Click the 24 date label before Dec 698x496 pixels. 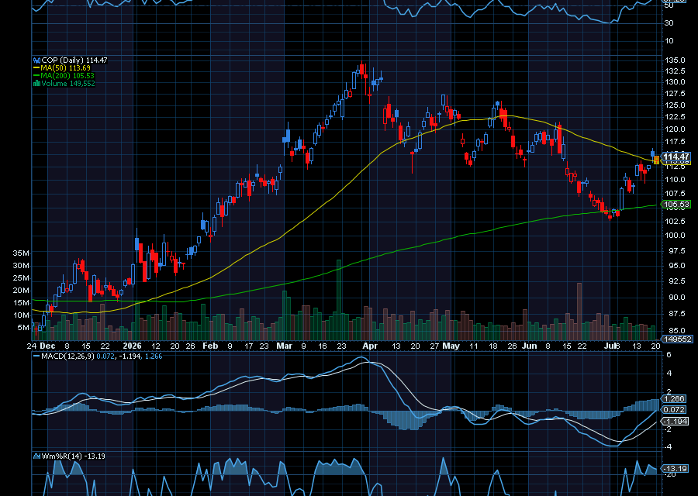32,346
